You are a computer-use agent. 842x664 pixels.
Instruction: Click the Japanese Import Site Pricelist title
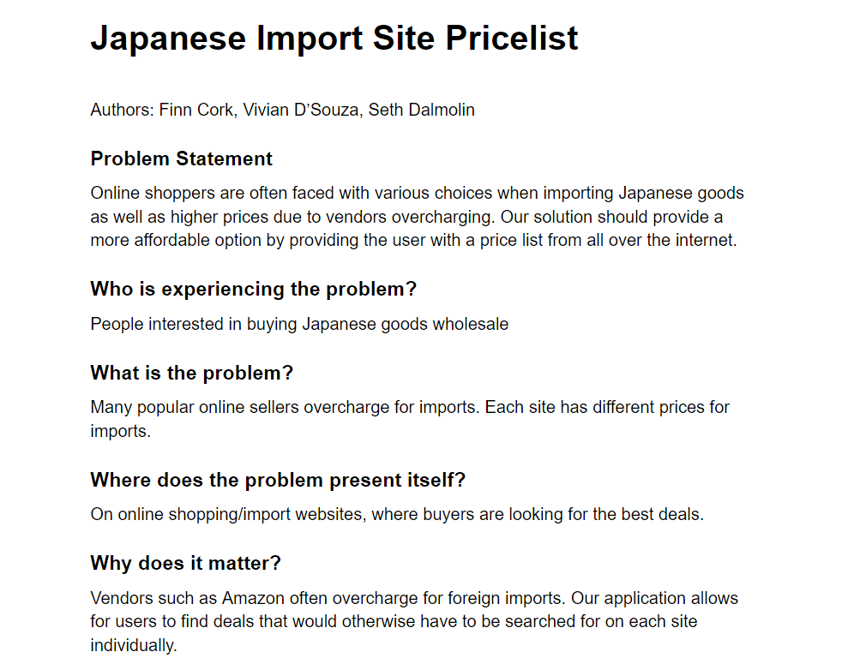point(334,39)
